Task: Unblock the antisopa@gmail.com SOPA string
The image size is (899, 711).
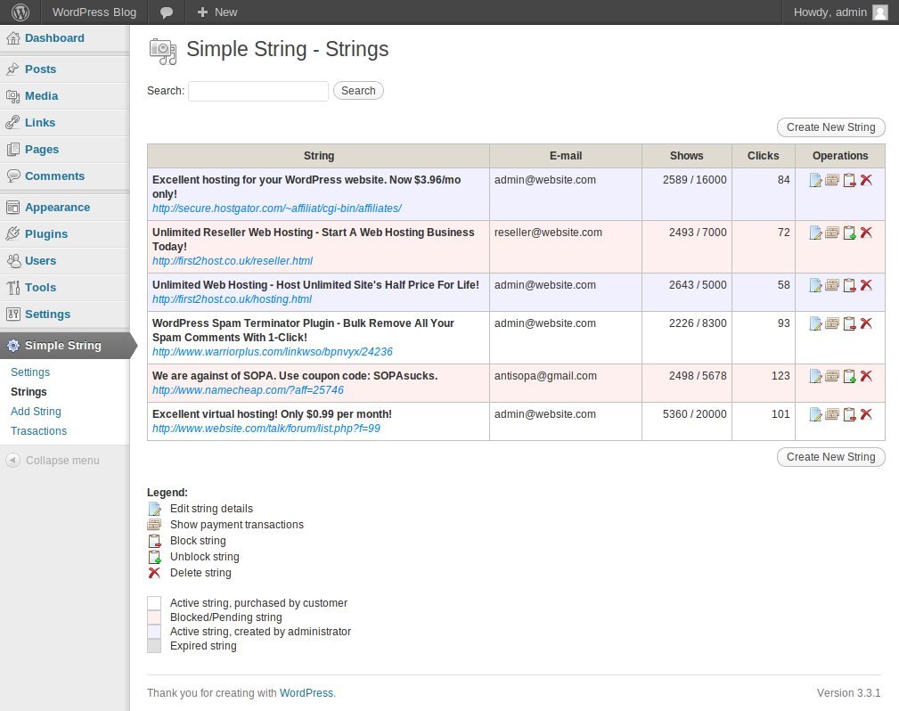Action: click(849, 376)
